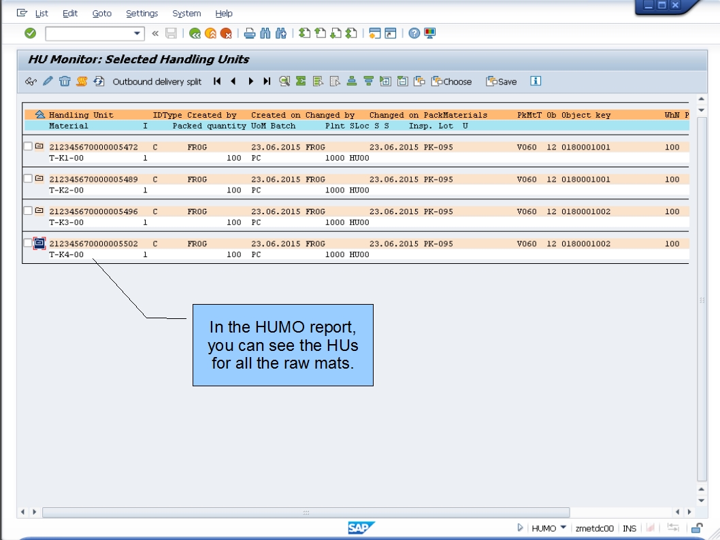
Task: Click the red Cancel icon
Action: (226, 33)
